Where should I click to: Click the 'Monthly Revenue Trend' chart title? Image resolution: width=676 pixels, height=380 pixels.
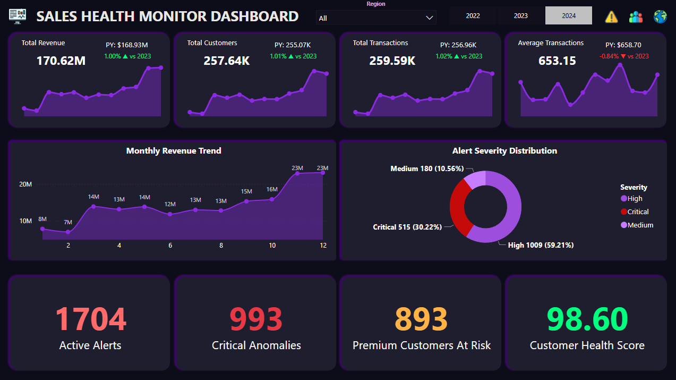173,150
